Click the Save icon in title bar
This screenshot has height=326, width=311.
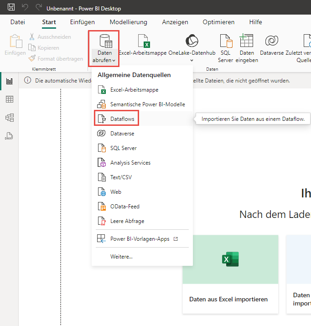(11, 7)
